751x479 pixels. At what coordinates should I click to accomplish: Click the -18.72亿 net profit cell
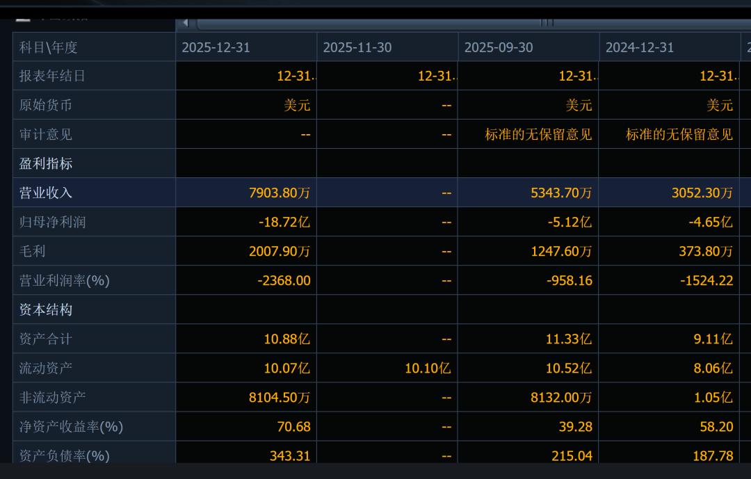[x=284, y=222]
